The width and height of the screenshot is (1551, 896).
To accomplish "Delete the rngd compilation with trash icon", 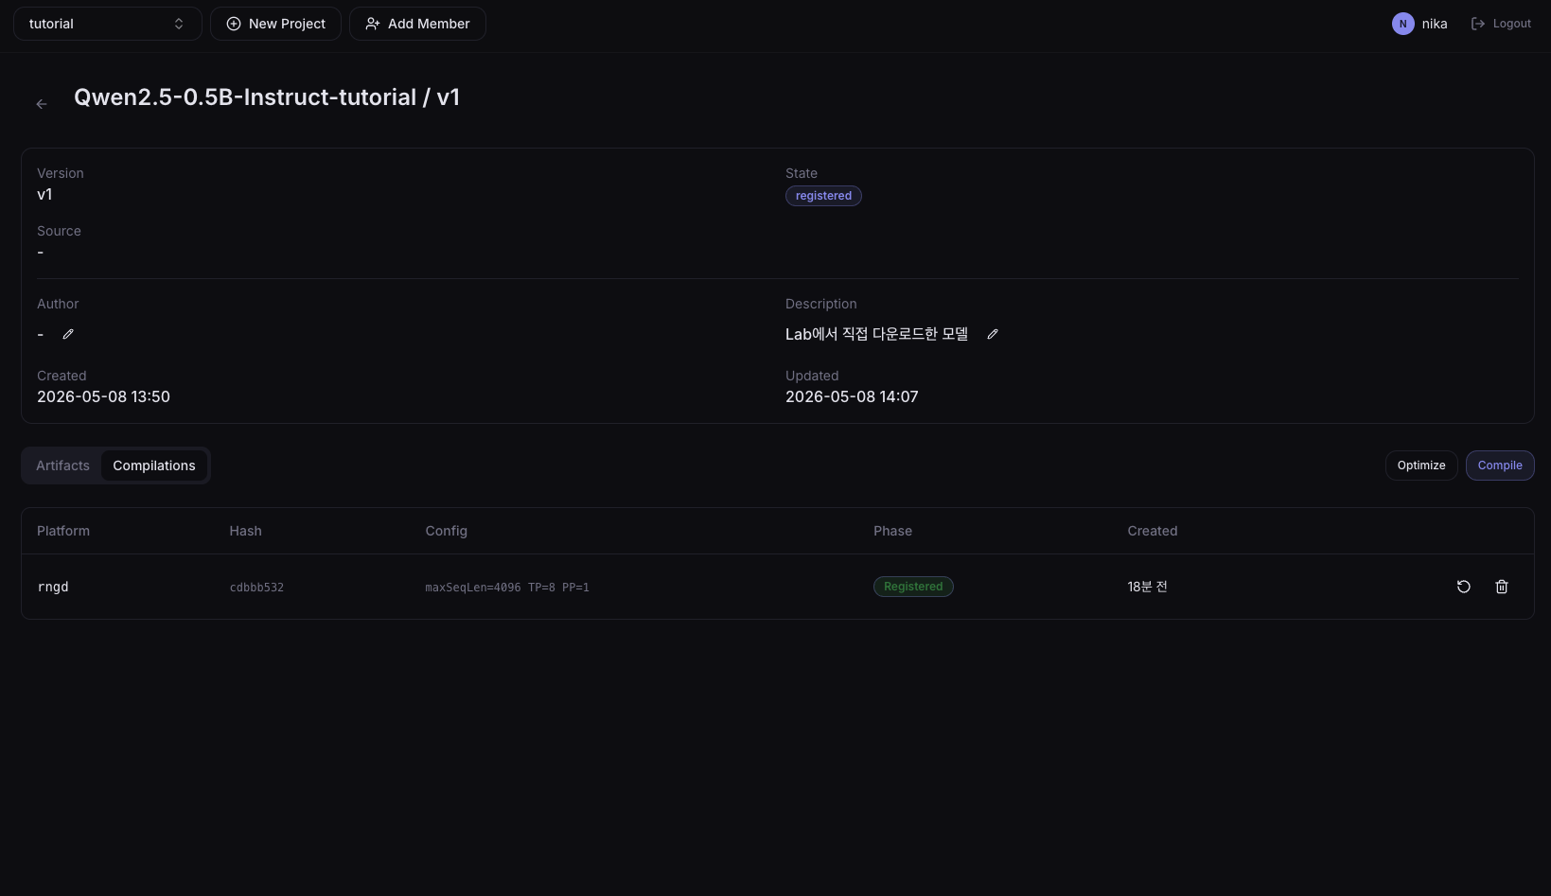I will point(1502,587).
